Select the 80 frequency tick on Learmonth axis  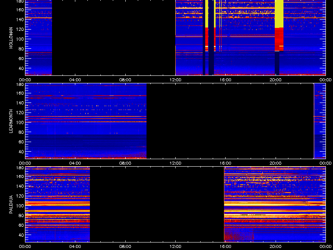21,132
